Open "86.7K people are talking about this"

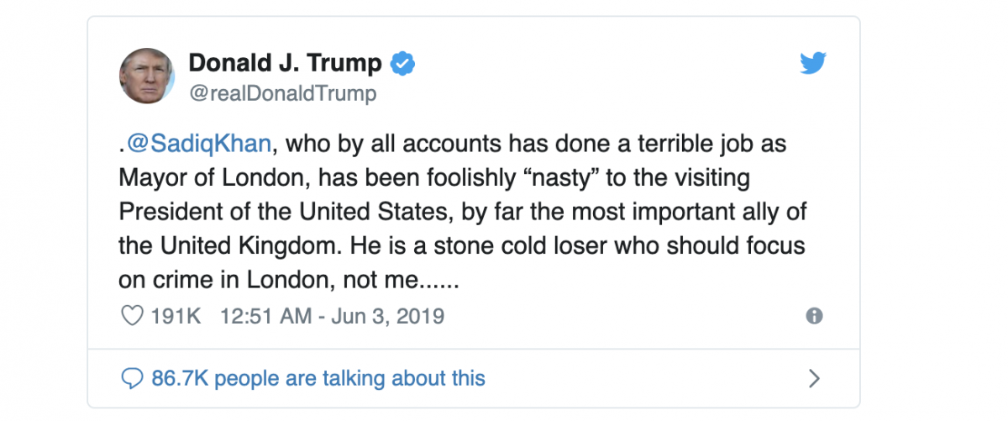pos(318,378)
